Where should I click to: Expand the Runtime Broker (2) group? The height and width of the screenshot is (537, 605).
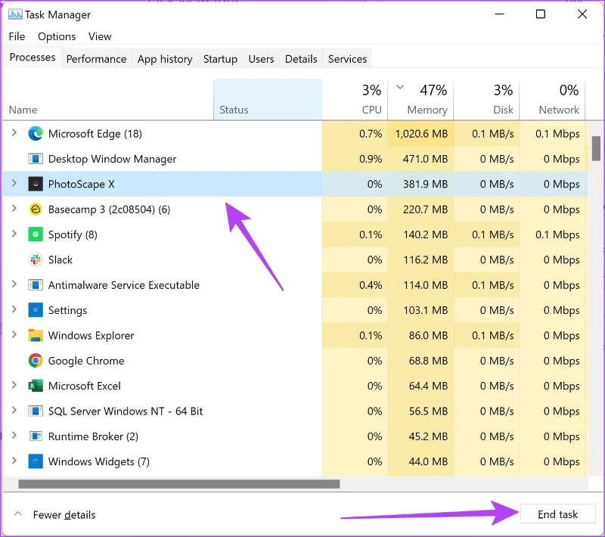click(14, 436)
